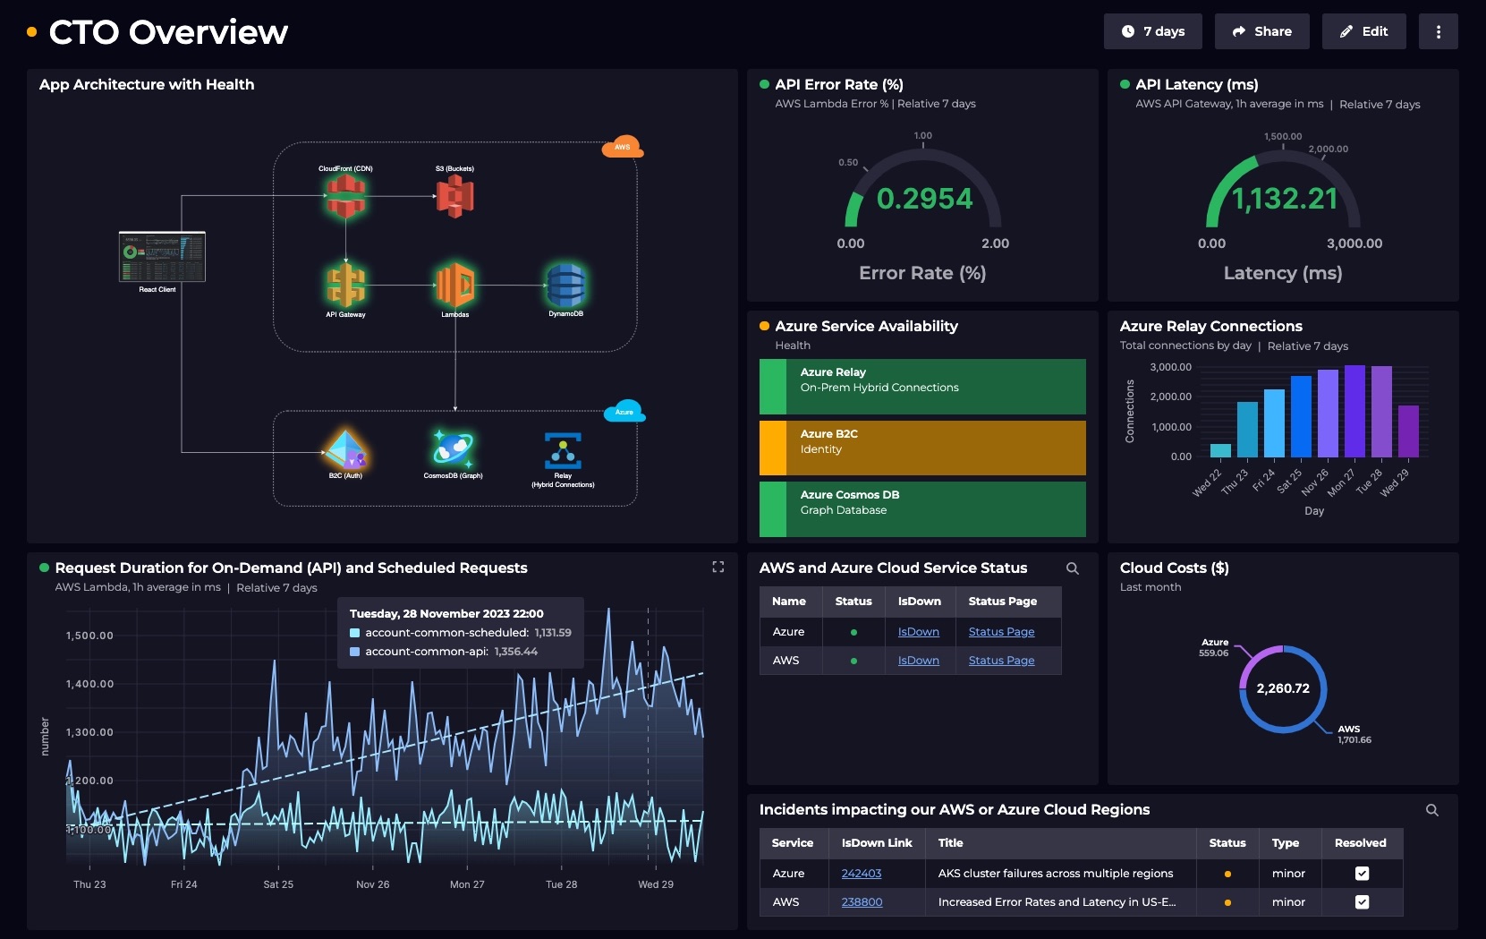
Task: Open the three-dot overflow menu
Action: click(x=1439, y=30)
